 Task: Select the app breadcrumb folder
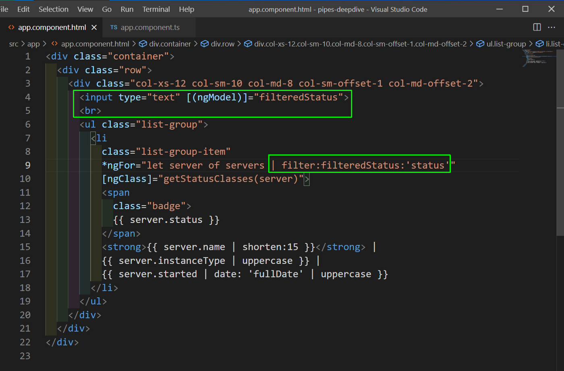click(x=33, y=44)
